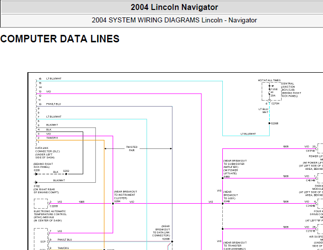The width and height of the screenshot is (323, 250).
Task: Click the 'BLK' label at DLC pin 4
Action: [49, 129]
